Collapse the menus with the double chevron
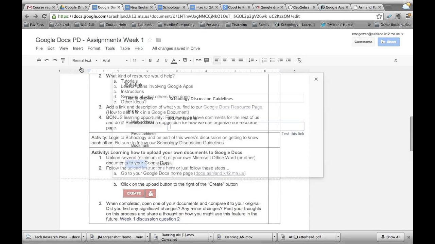 396,60
